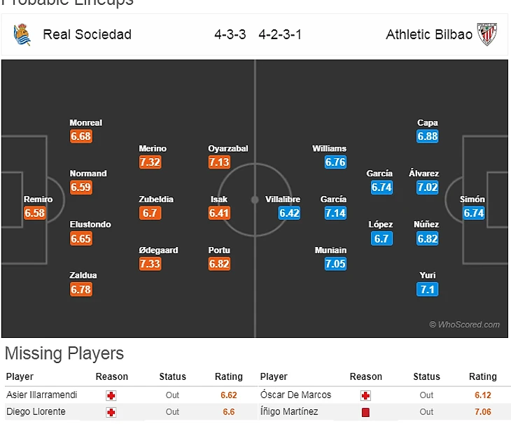This screenshot has width=511, height=424.
Task: Select player Oyarzabal on the pitch
Action: coord(227,149)
